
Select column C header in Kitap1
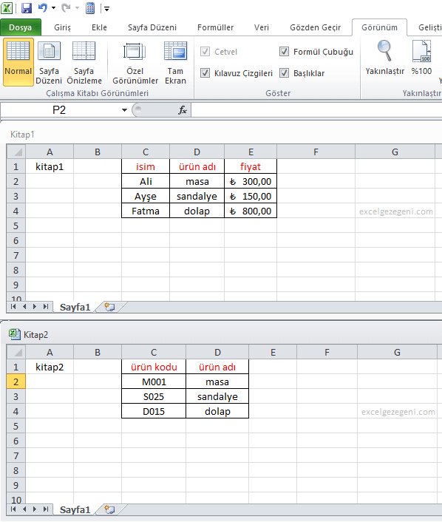(x=146, y=152)
